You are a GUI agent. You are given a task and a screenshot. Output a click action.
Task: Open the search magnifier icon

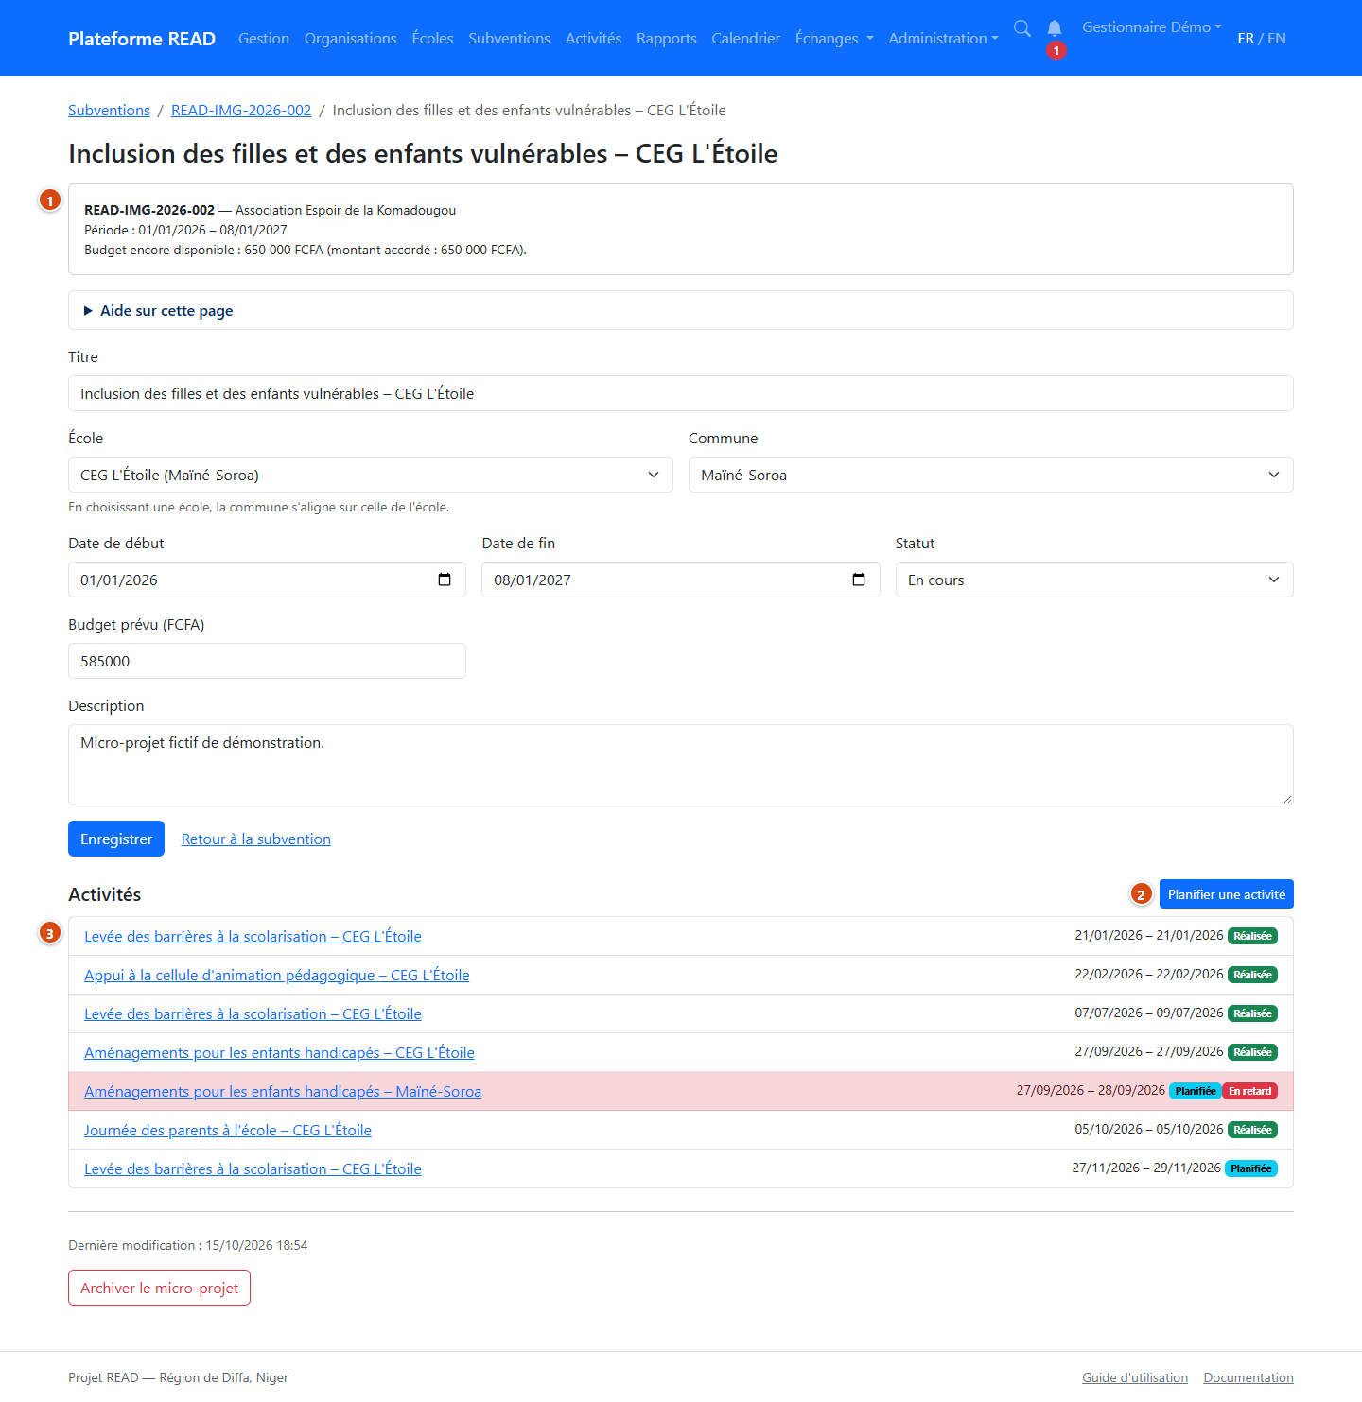point(1021,28)
